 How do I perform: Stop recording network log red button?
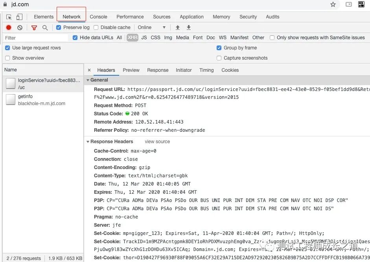(x=9, y=27)
